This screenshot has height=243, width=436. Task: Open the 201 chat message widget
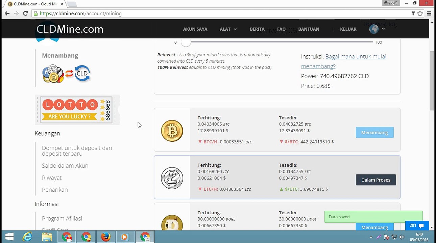coord(417,225)
